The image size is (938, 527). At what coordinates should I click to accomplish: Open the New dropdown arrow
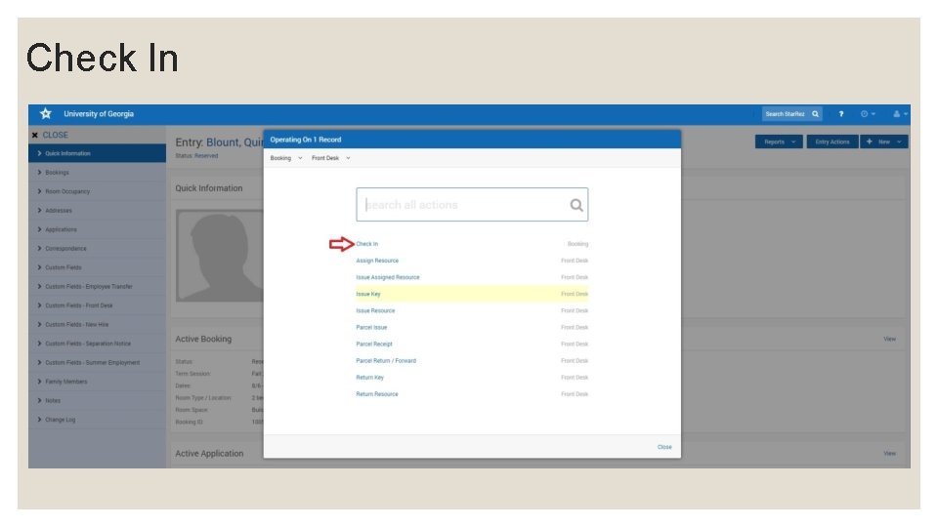point(899,142)
